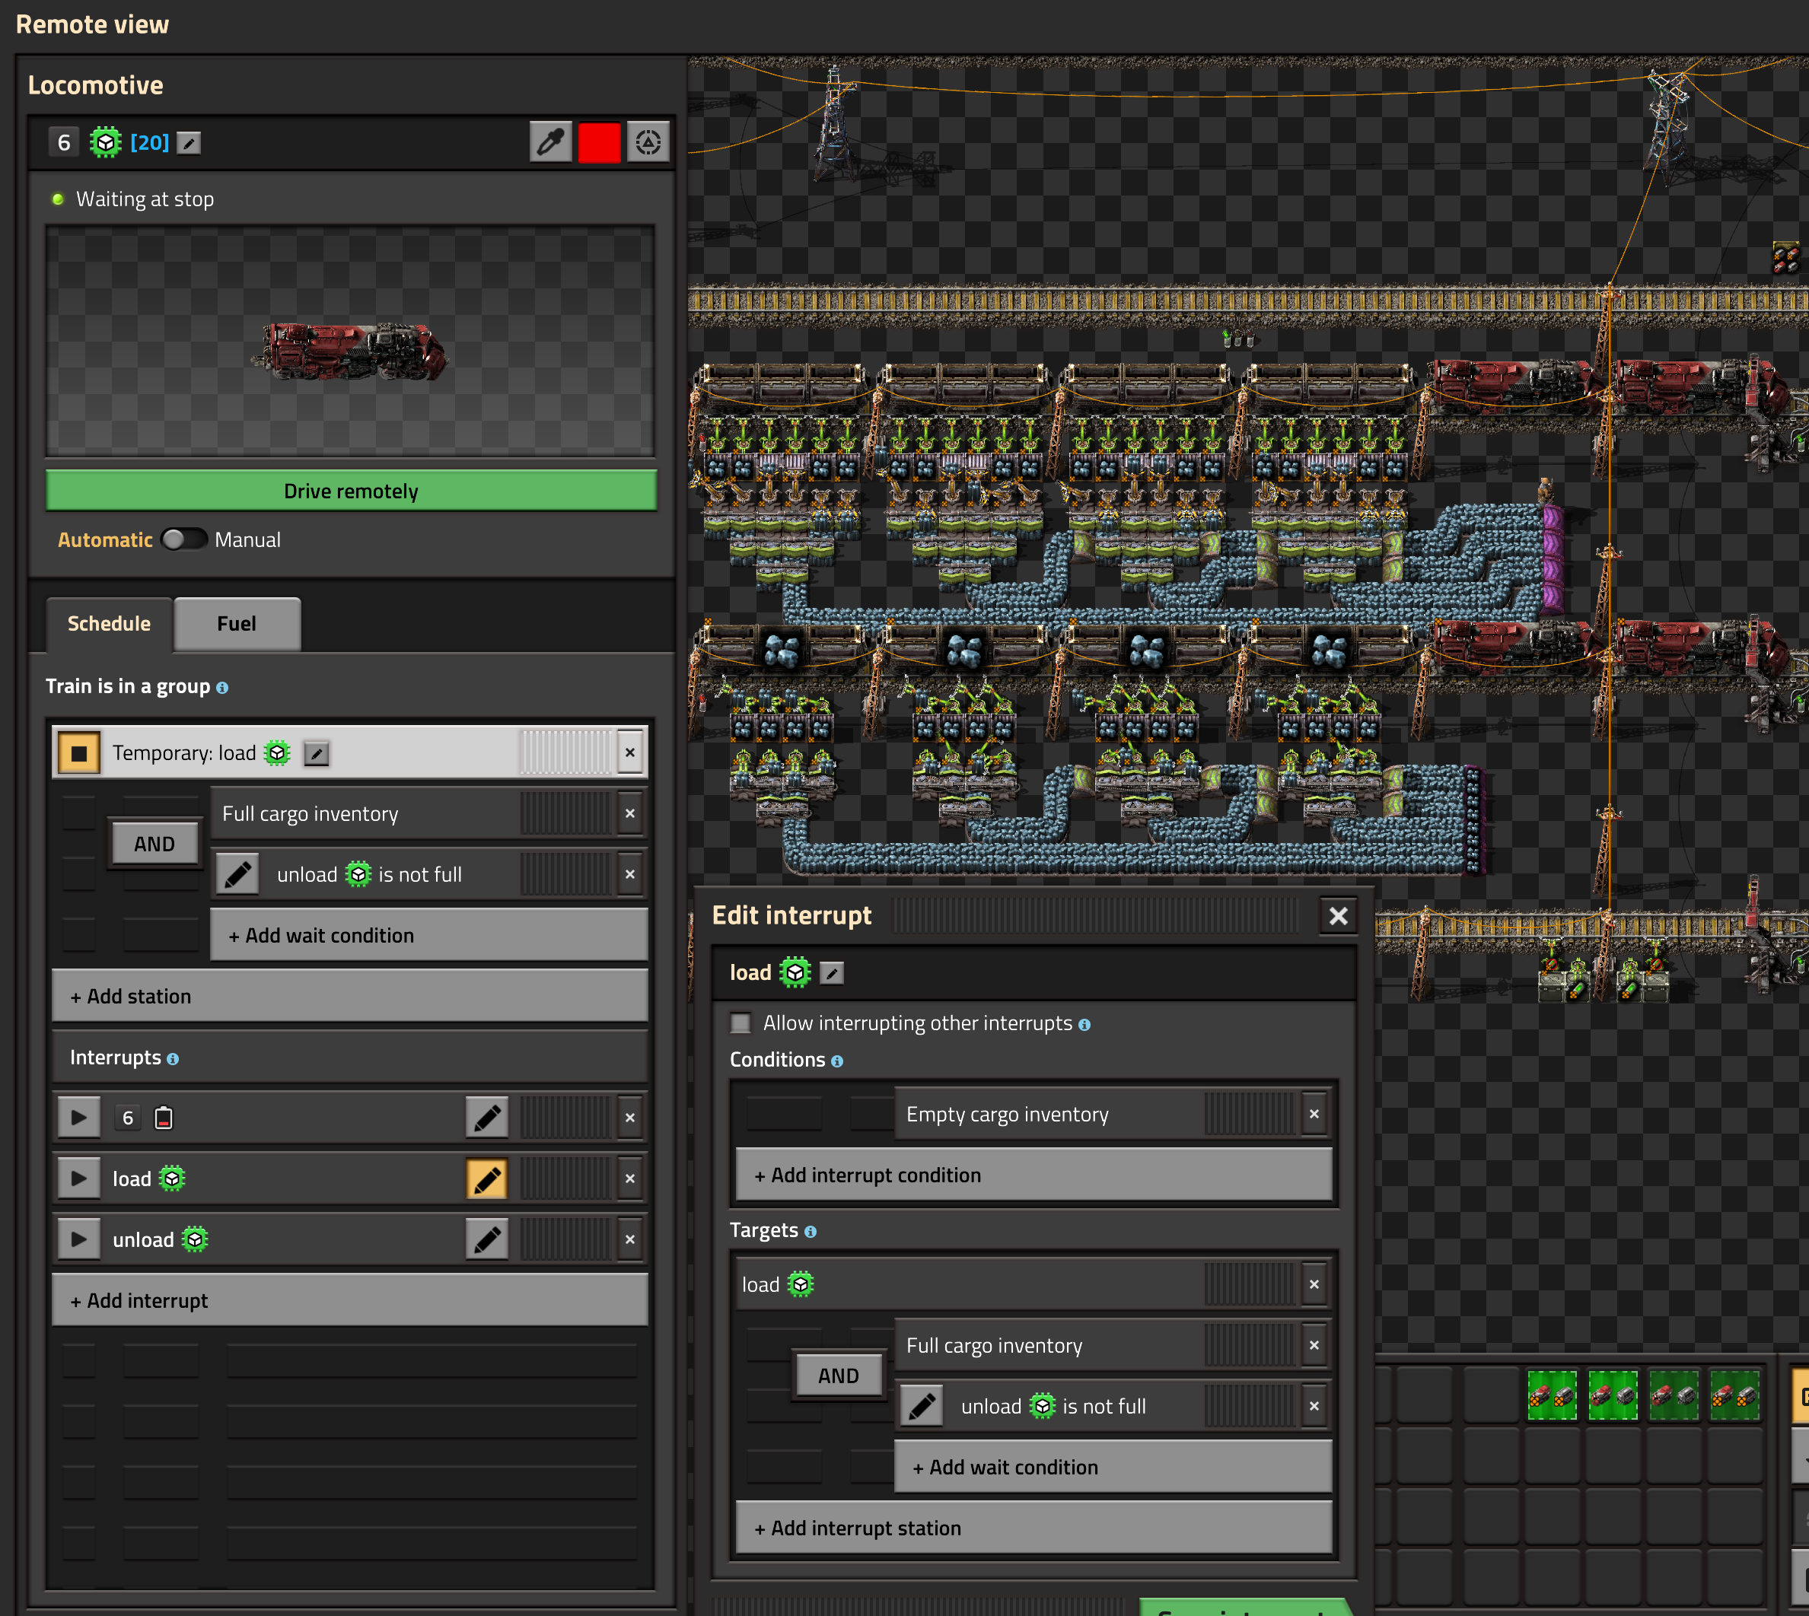
Task: Enable Allow interrupting other interrupts checkbox
Action: tap(740, 1023)
